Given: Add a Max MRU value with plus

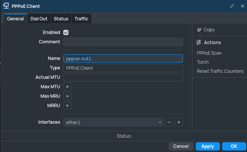Looking at the screenshot, I should click(x=67, y=96).
